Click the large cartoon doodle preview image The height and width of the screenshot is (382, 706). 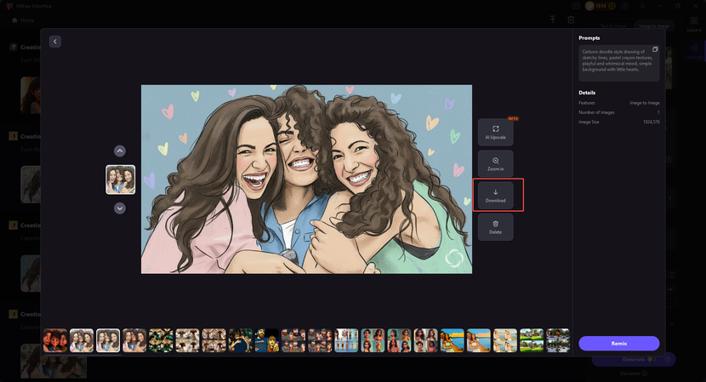point(306,180)
